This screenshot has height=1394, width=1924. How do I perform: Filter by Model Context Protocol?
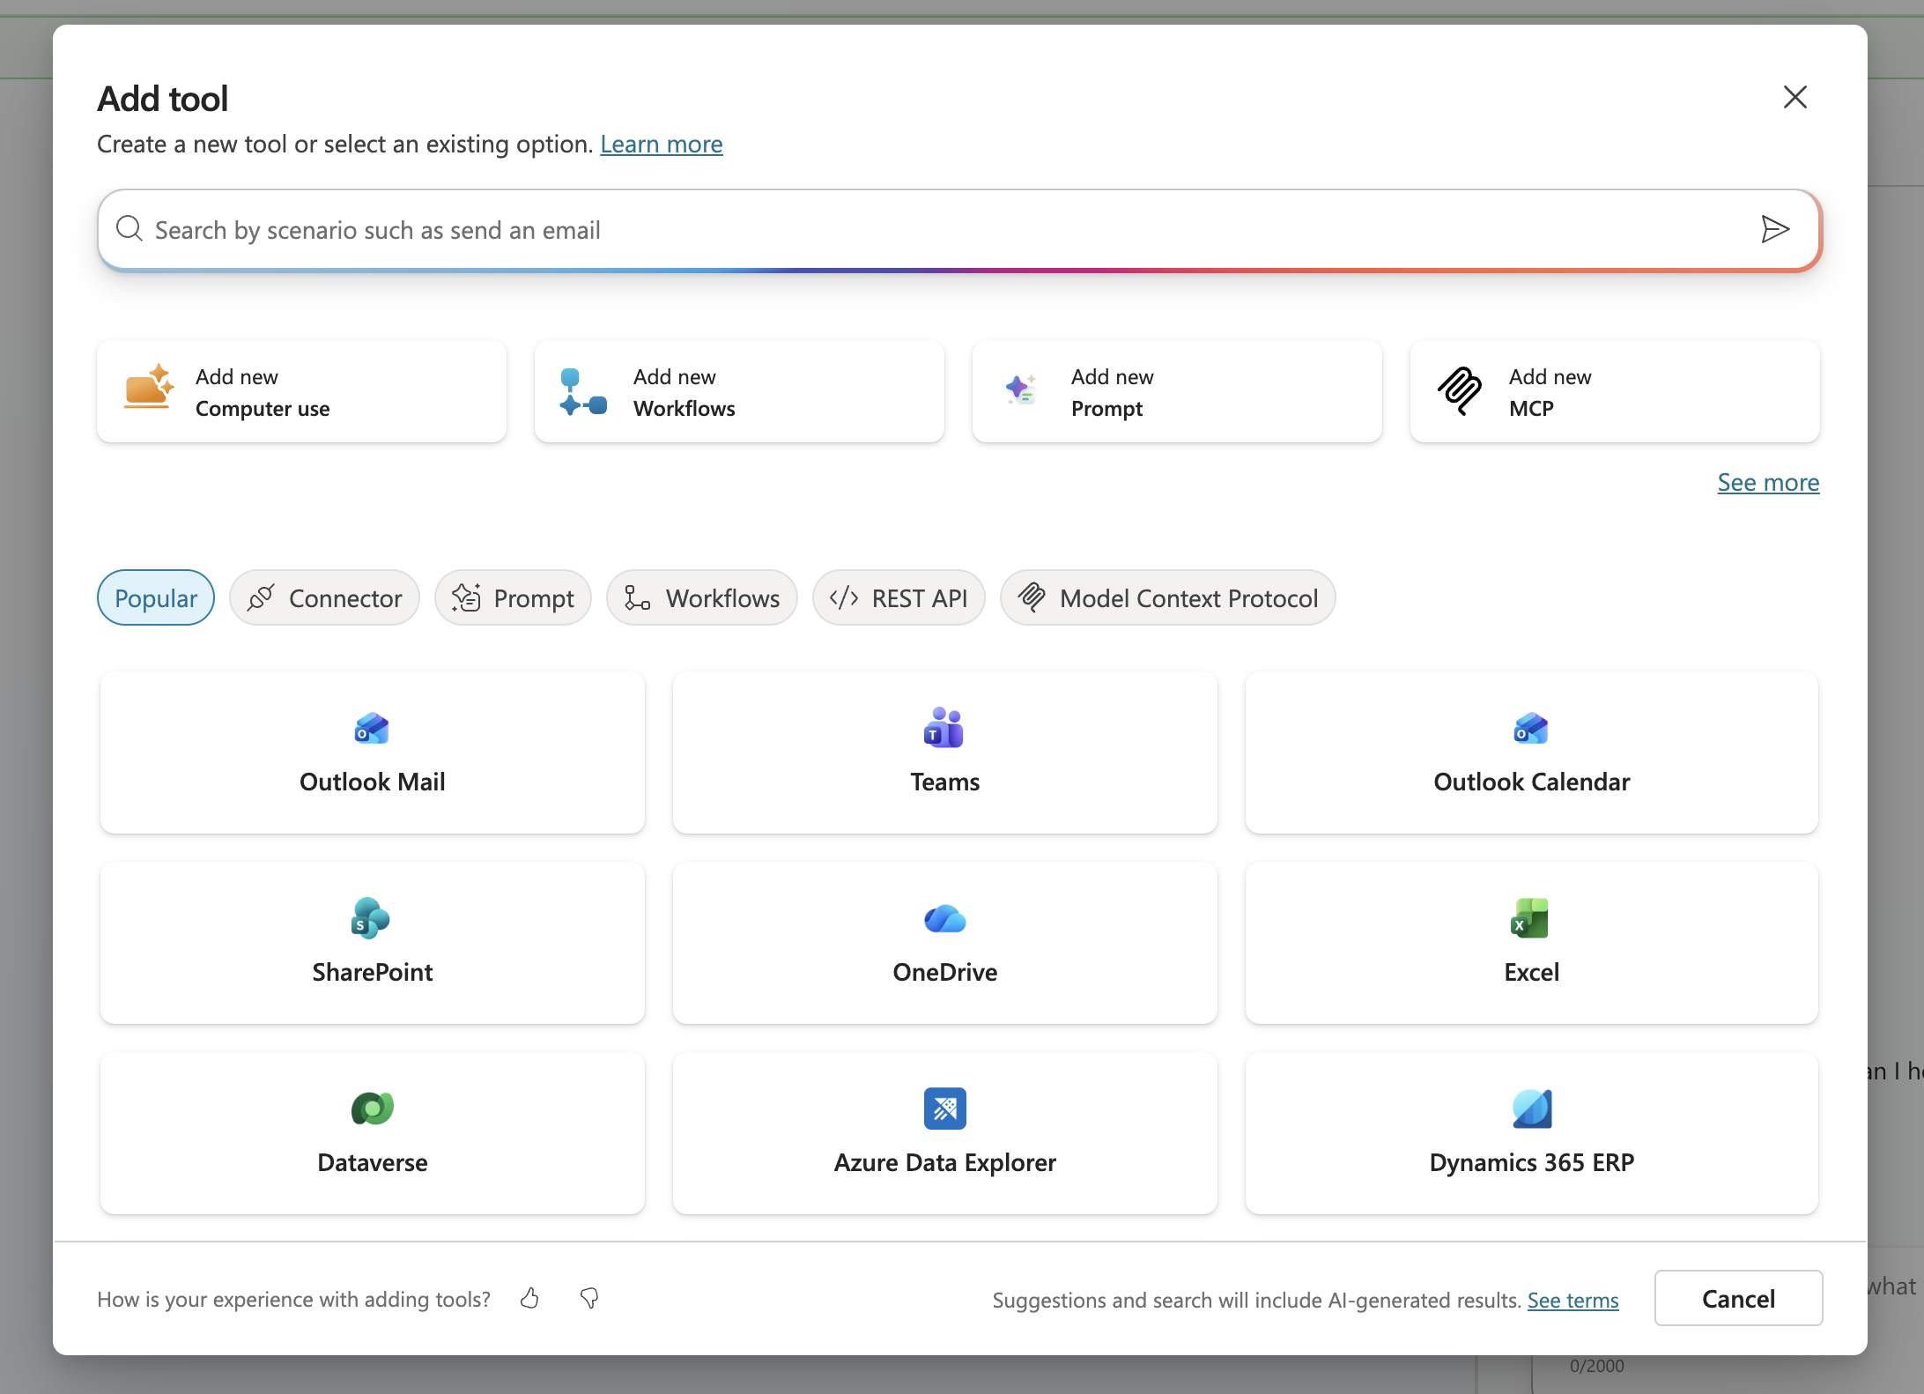coord(1168,597)
